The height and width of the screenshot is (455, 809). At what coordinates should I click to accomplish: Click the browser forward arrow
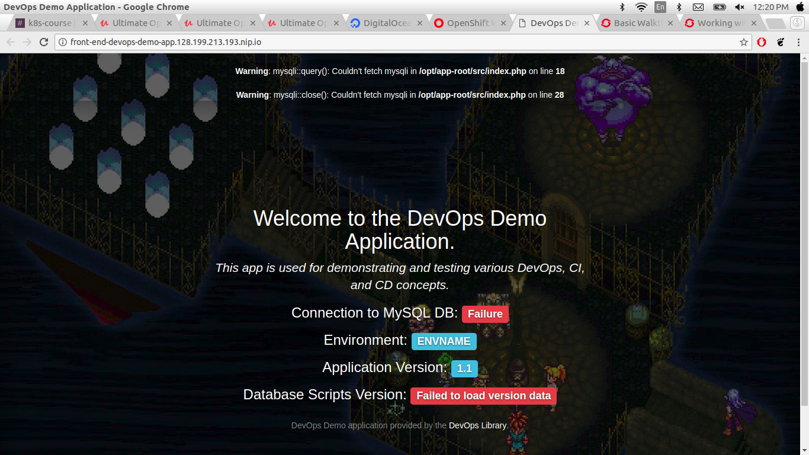tap(27, 42)
